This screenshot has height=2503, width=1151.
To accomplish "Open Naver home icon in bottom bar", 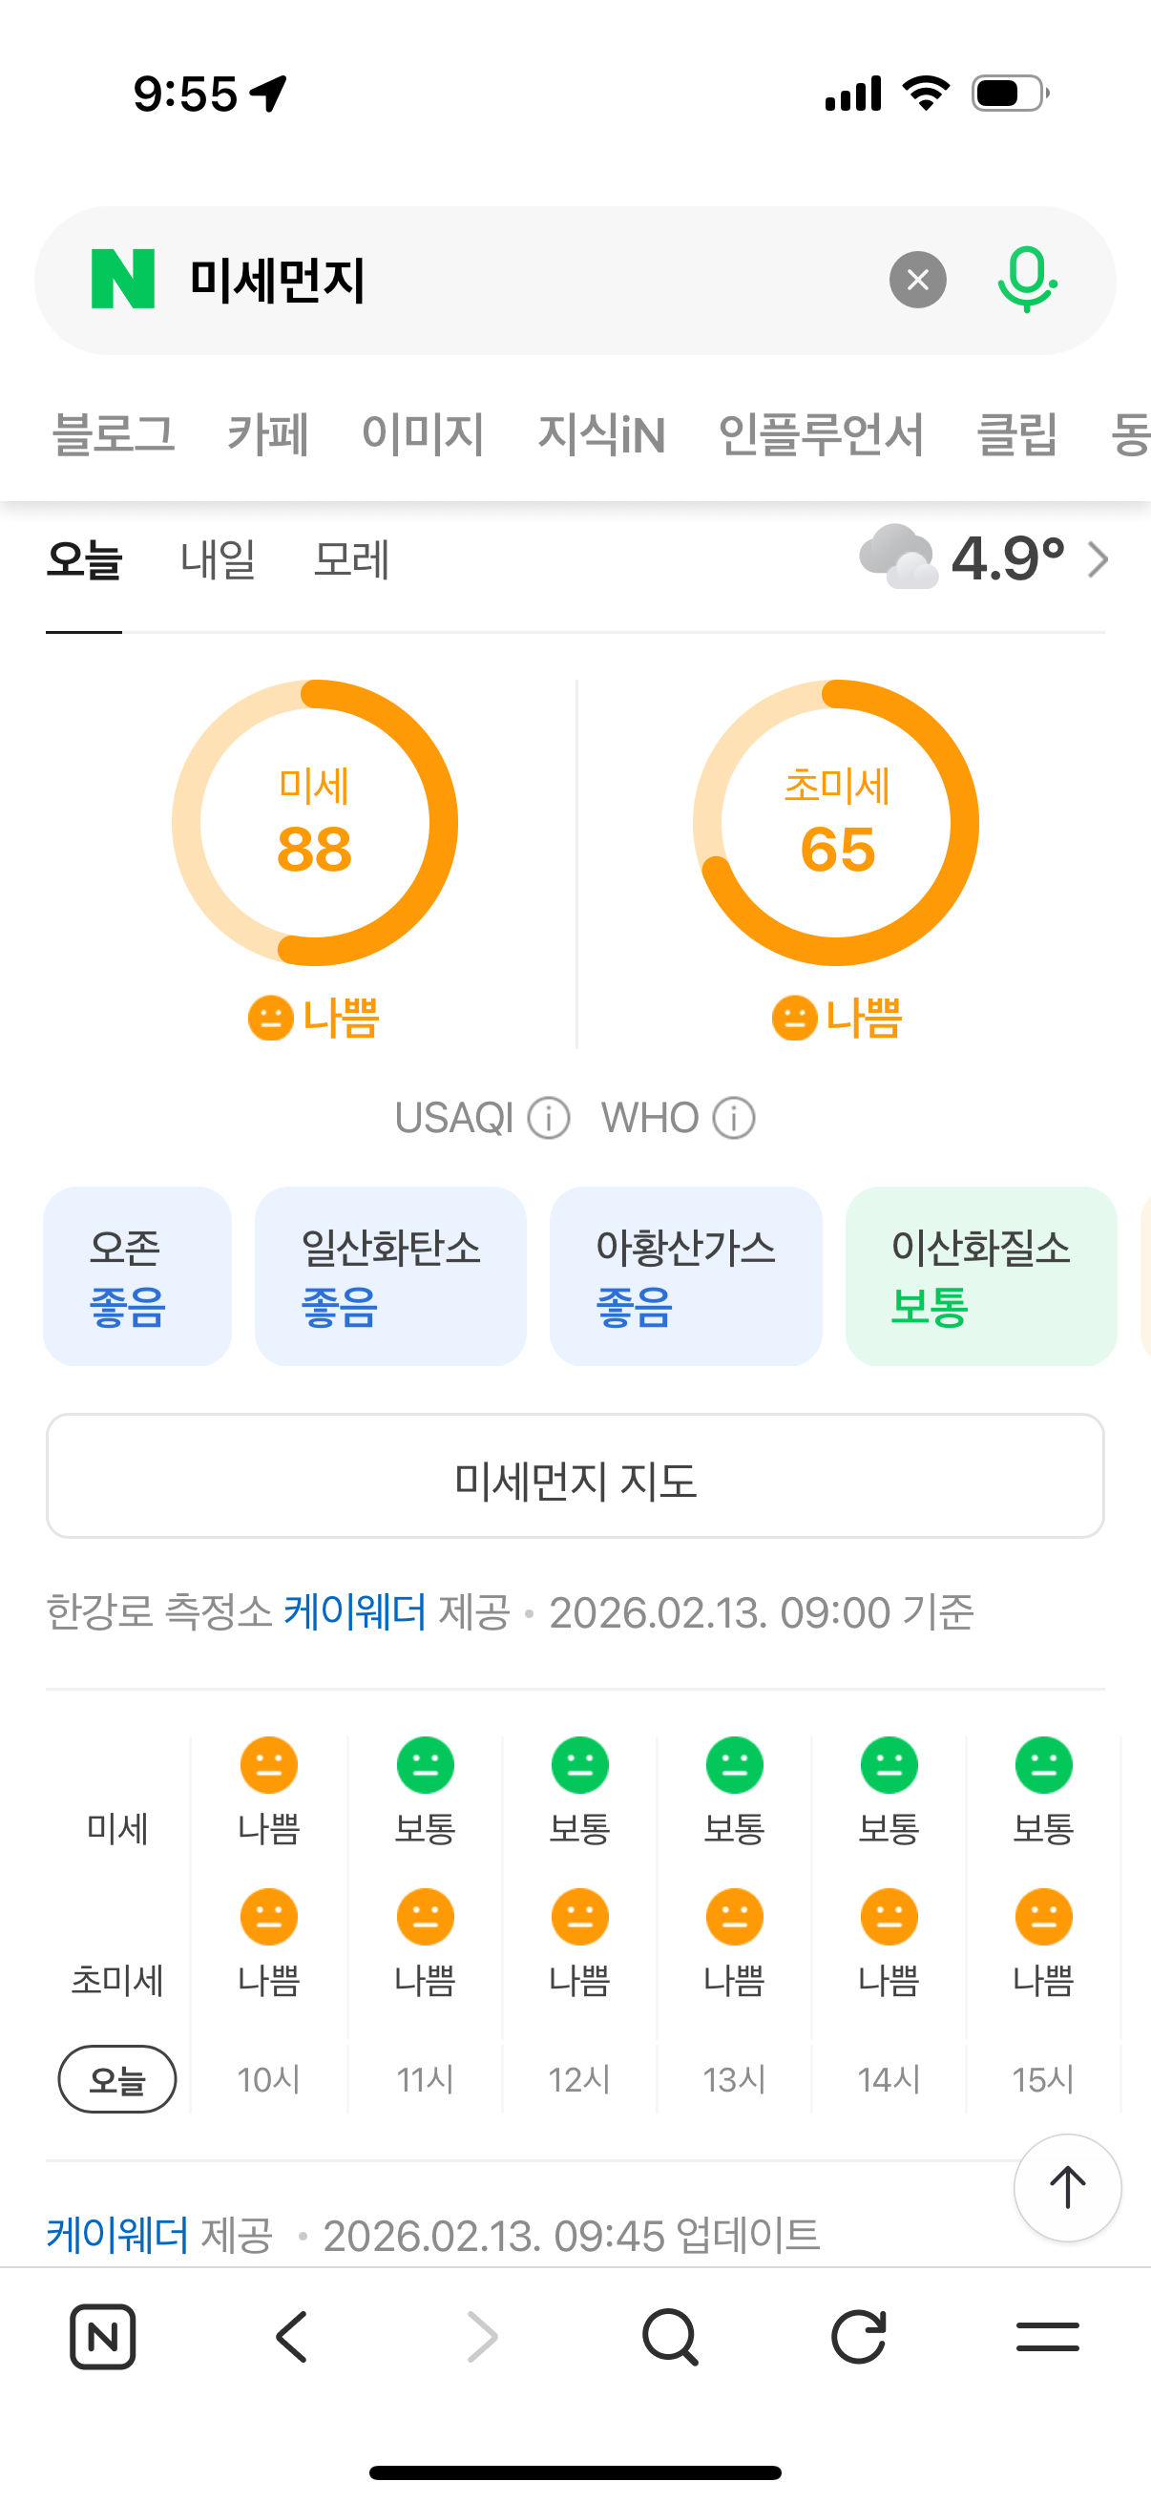I will click(x=103, y=2336).
